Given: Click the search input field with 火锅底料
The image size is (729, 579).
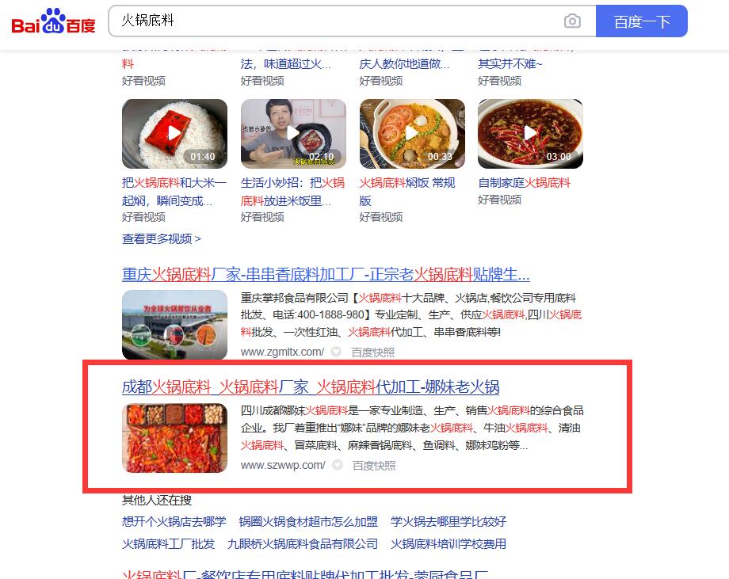Looking at the screenshot, I should pos(334,21).
